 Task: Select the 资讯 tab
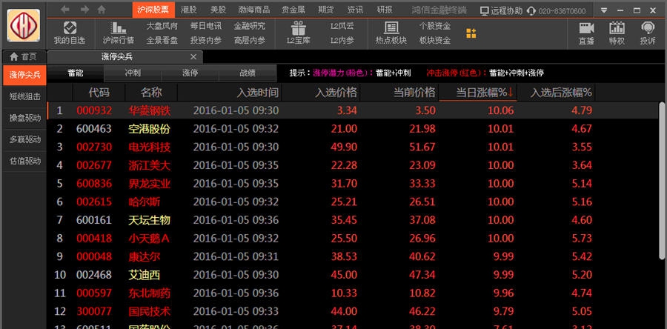click(355, 10)
